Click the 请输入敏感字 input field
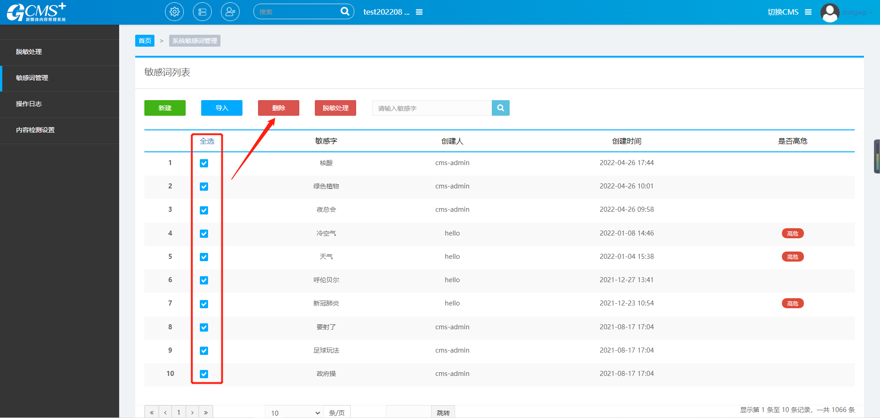Image resolution: width=880 pixels, height=418 pixels. pos(432,108)
